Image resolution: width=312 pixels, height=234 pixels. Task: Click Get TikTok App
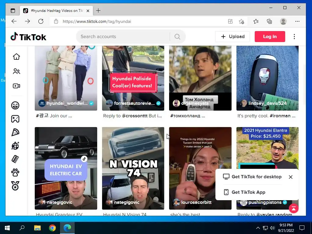tap(245, 192)
